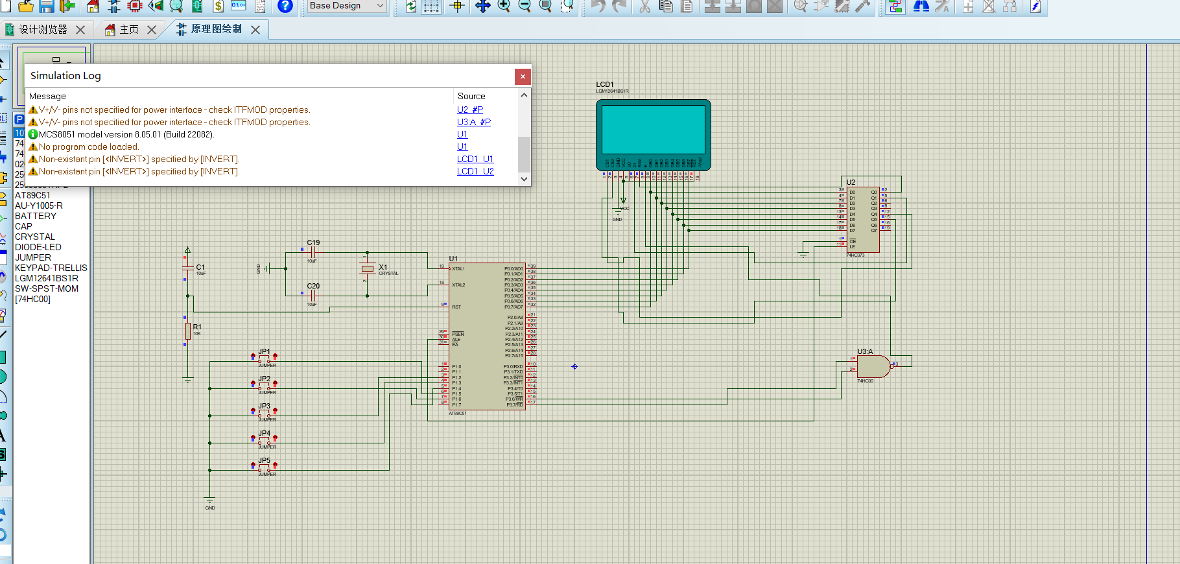Open the Packaging Tool icon

pyautogui.click(x=842, y=6)
